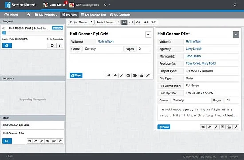Image resolution: width=244 pixels, height=160 pixels.
Task: Click folder icon on Epi Grid card
Action: [x=135, y=75]
